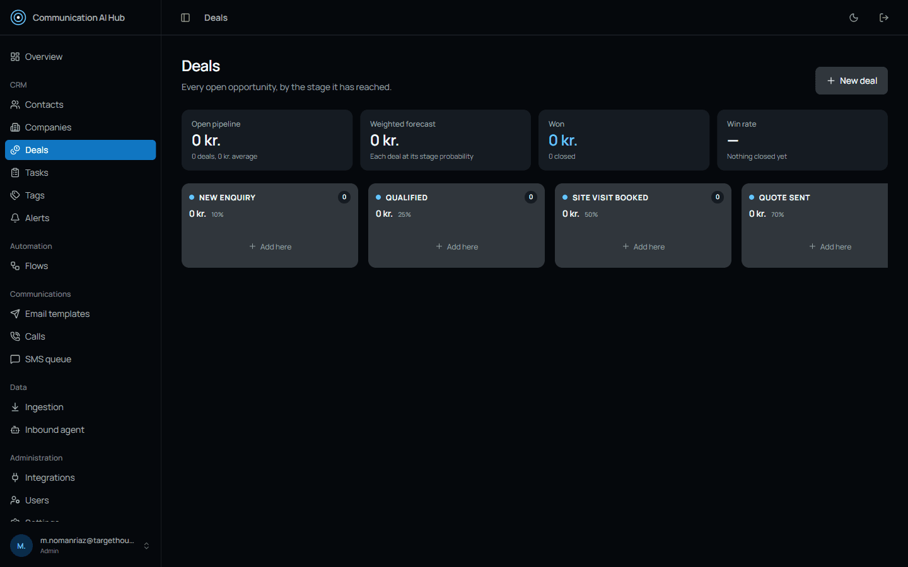Click the QUALIFIED column header
This screenshot has height=567, width=908.
(x=407, y=198)
